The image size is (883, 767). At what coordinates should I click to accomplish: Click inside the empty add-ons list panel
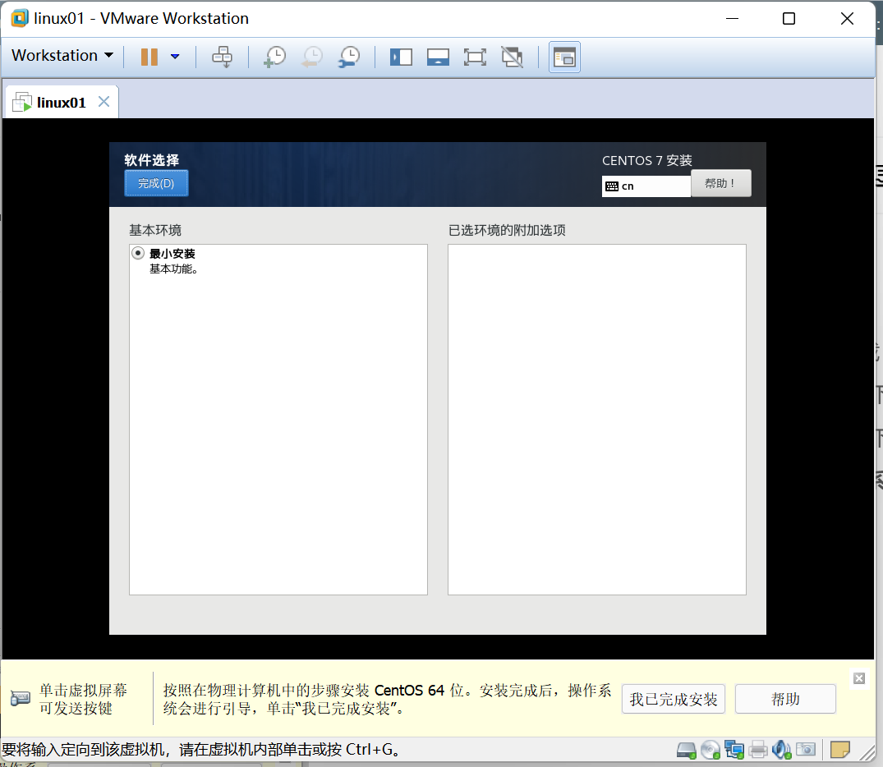[x=597, y=420]
